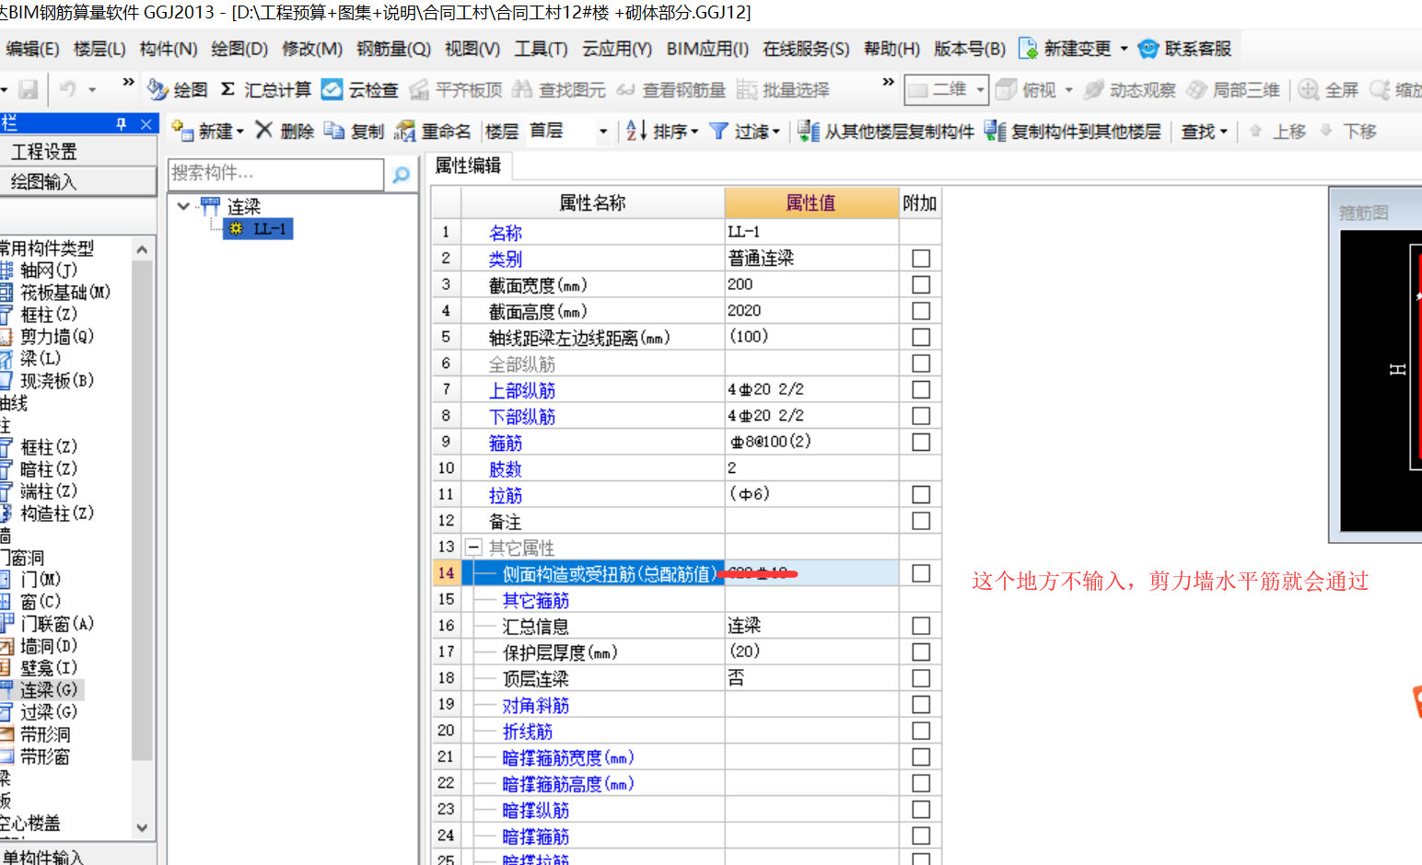This screenshot has width=1422, height=865.
Task: Open the 钢筋量(Q) menu
Action: (x=393, y=48)
